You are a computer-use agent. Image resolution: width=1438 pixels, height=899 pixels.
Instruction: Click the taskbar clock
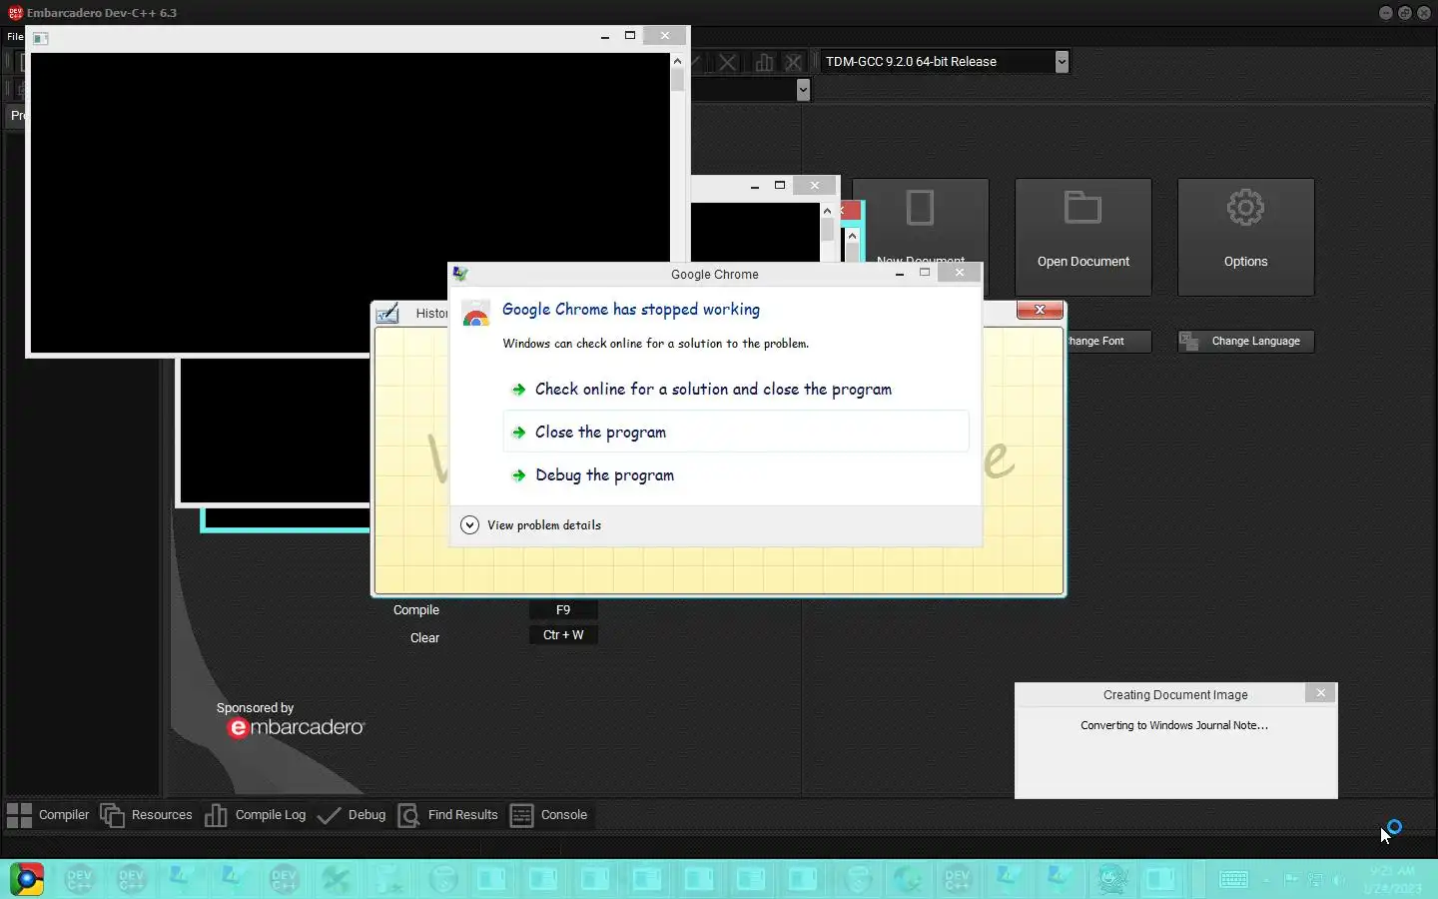coord(1392,879)
